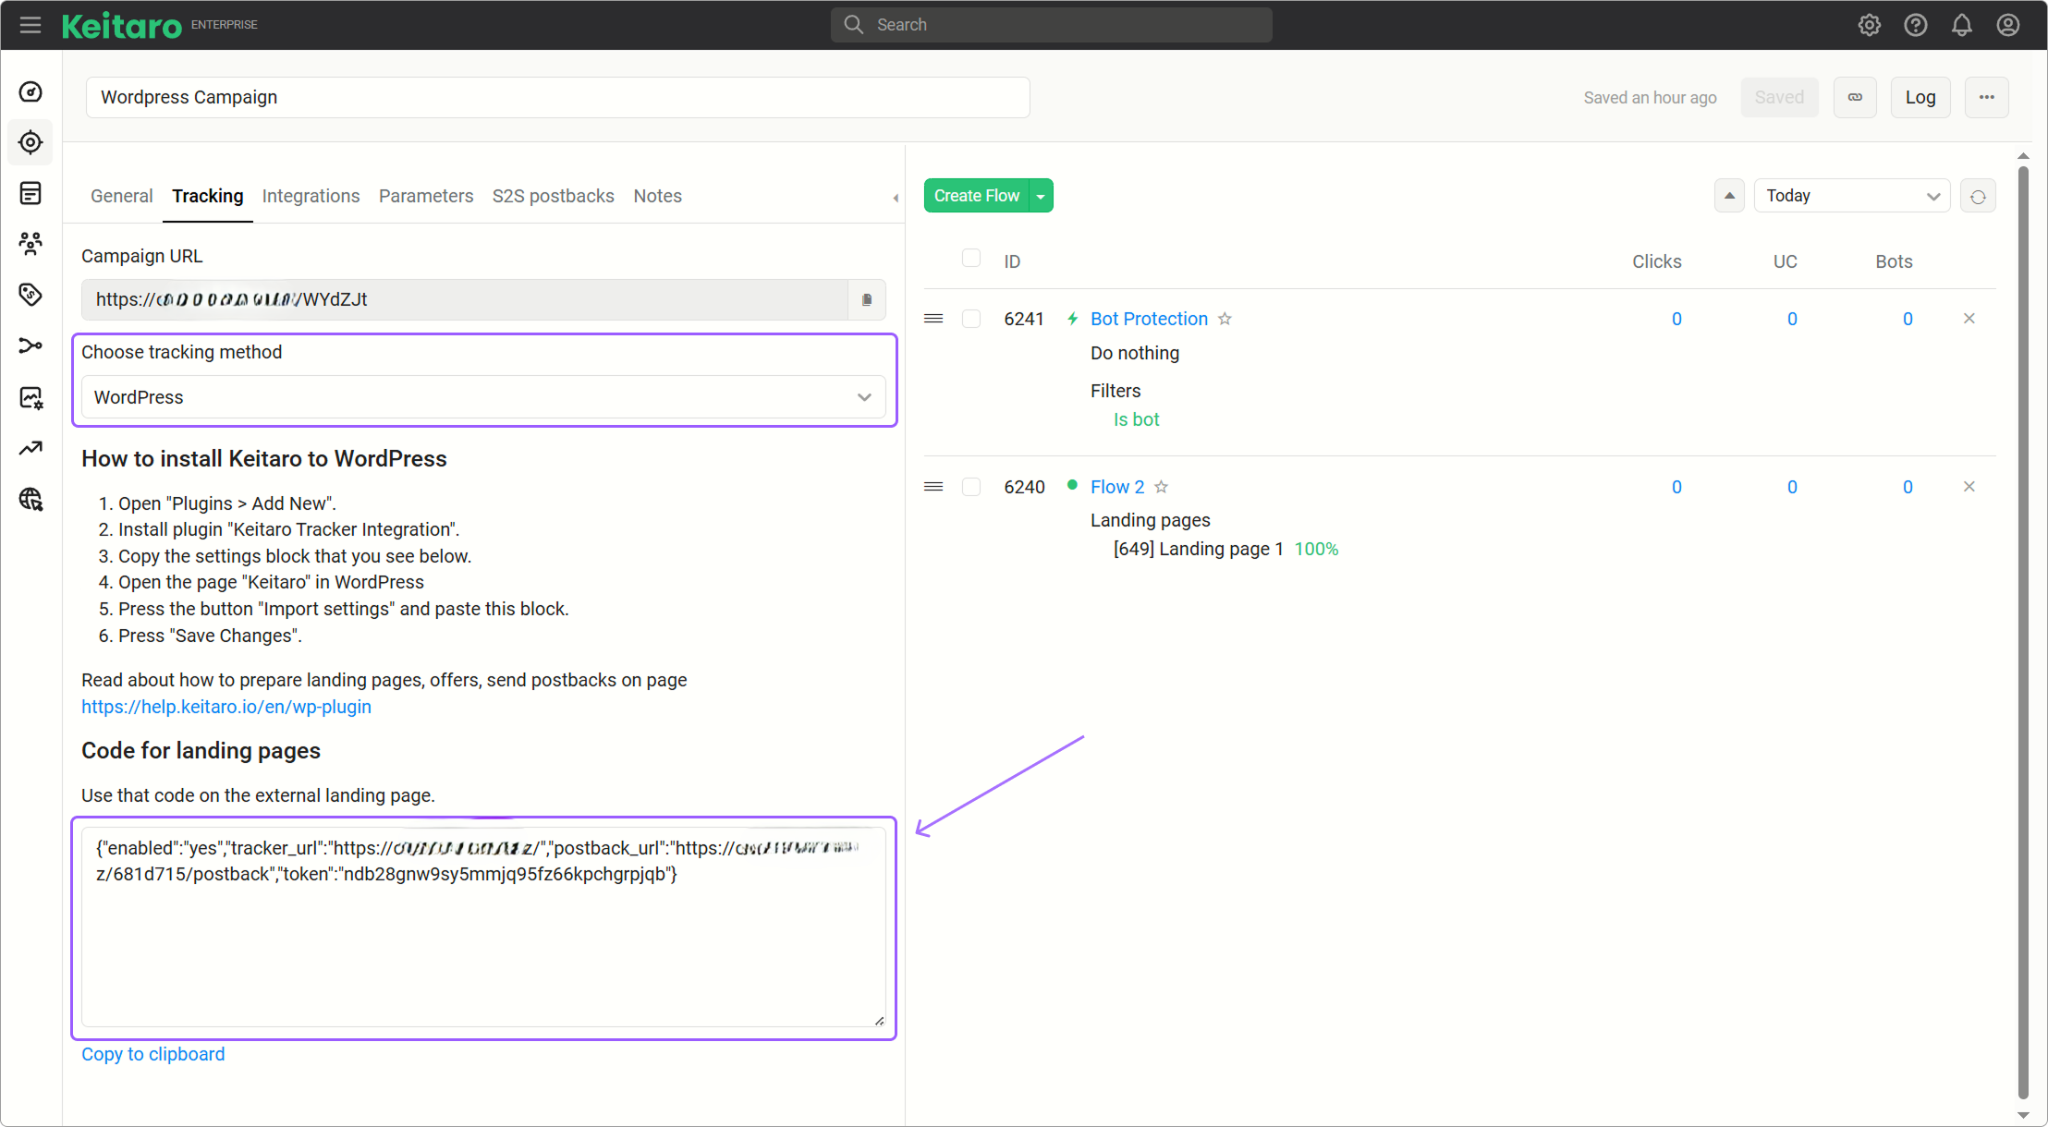Open the Log button
The width and height of the screenshot is (2048, 1127).
click(1920, 97)
